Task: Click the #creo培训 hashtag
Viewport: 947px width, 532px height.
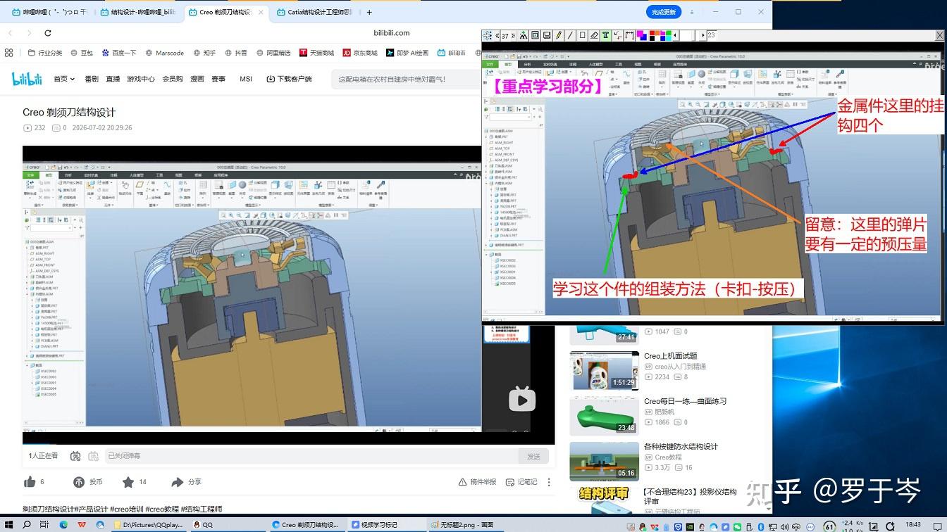Action: (127, 509)
